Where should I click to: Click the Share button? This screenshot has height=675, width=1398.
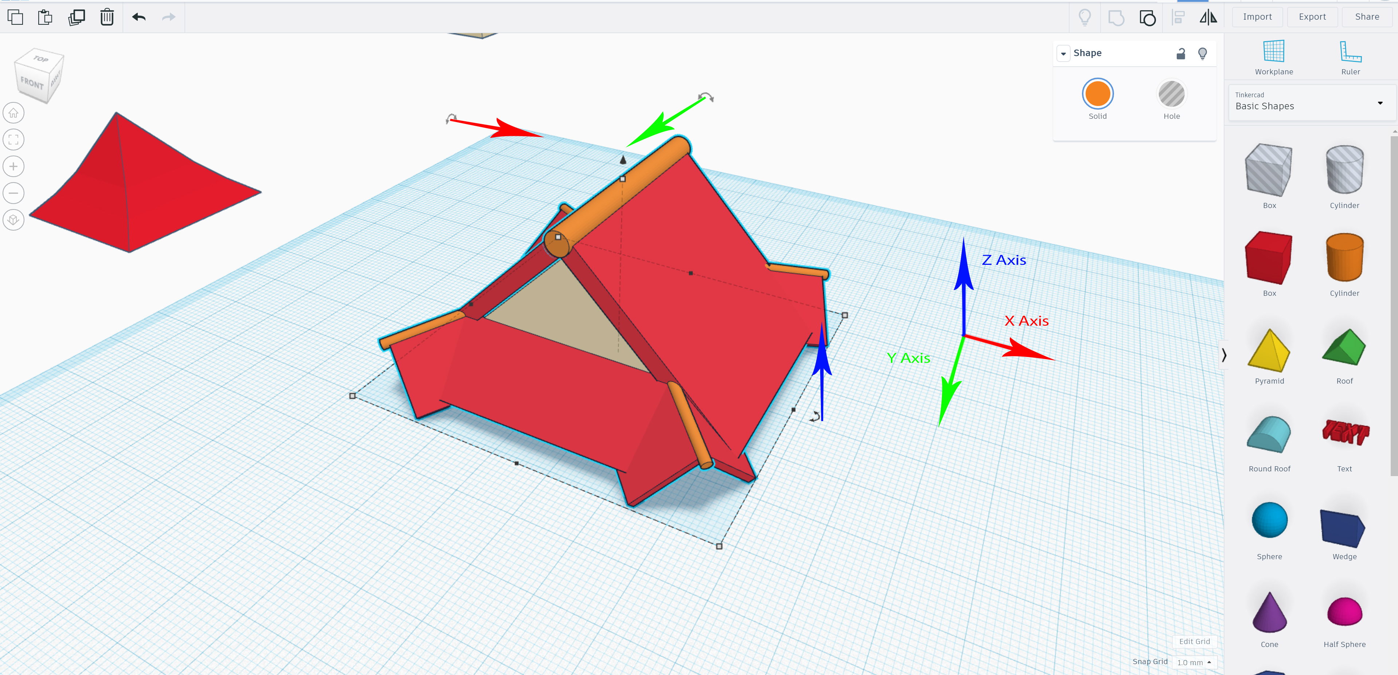tap(1367, 17)
